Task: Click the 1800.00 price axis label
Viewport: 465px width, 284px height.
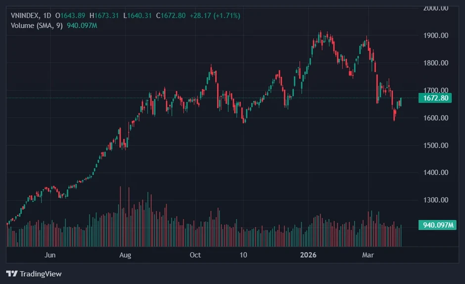Action: (x=436, y=63)
